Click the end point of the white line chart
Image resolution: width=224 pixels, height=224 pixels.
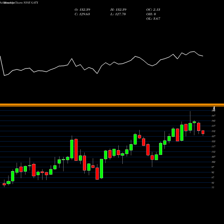(x=203, y=56)
